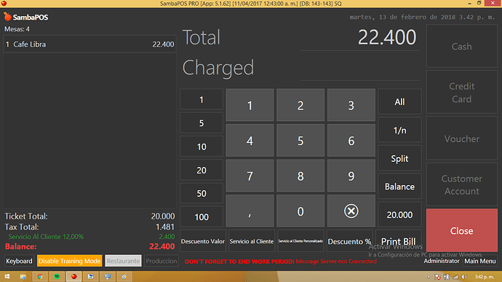Viewport: 502px width, 282px height.
Task: Click the SambaPOS logo at top left
Action: click(x=26, y=17)
